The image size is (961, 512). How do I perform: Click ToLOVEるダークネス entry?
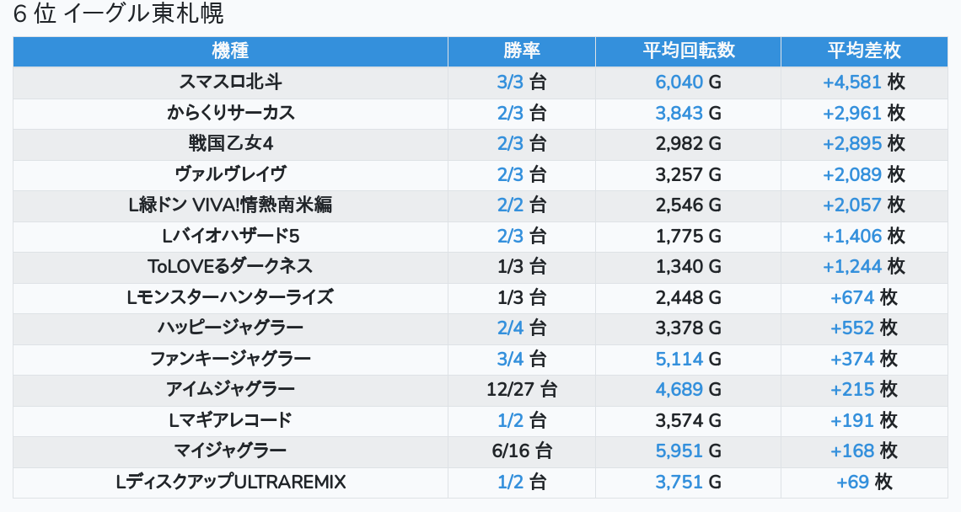tap(230, 266)
